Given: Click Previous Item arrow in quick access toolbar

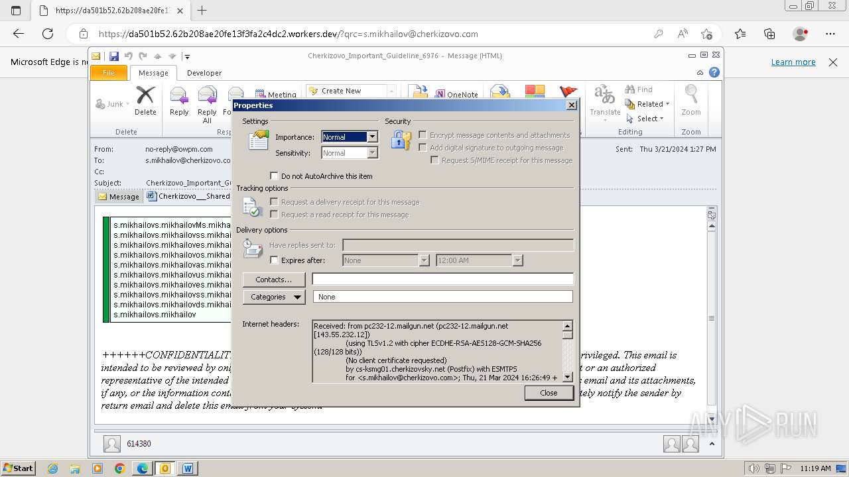Looking at the screenshot, I should click(x=157, y=56).
